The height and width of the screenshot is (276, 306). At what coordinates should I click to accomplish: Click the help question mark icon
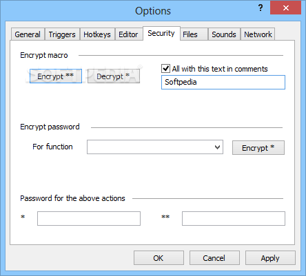pos(261,8)
